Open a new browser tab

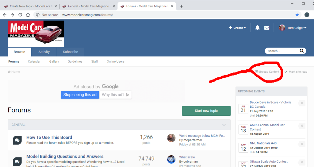(x=181, y=6)
